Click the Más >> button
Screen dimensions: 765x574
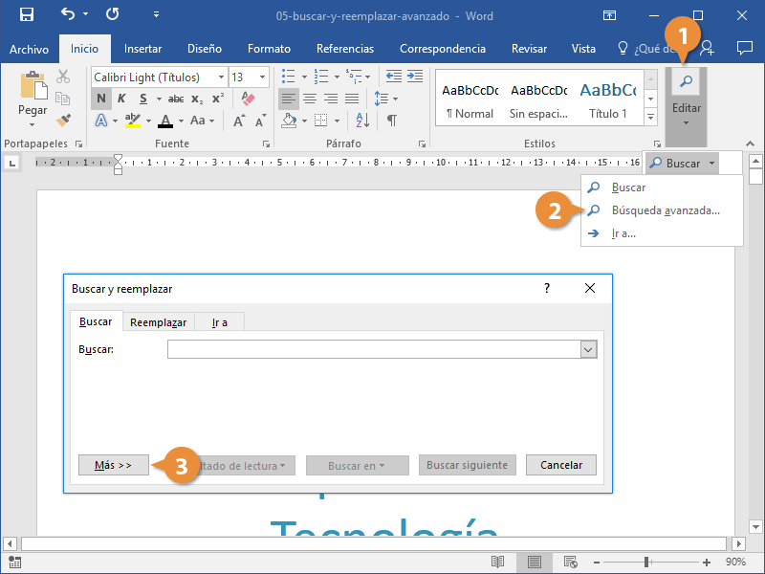(x=113, y=465)
